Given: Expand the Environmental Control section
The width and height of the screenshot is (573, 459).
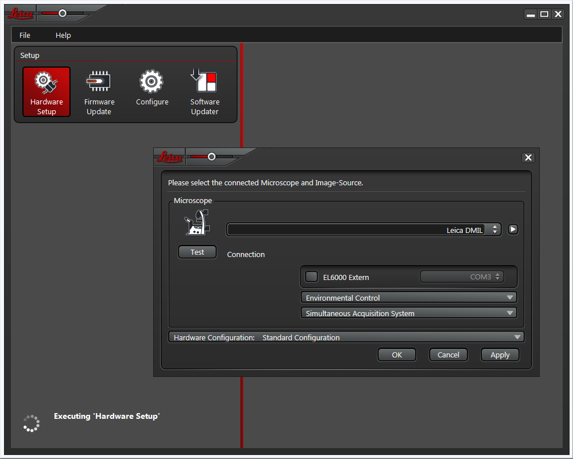Looking at the screenshot, I should (408, 297).
